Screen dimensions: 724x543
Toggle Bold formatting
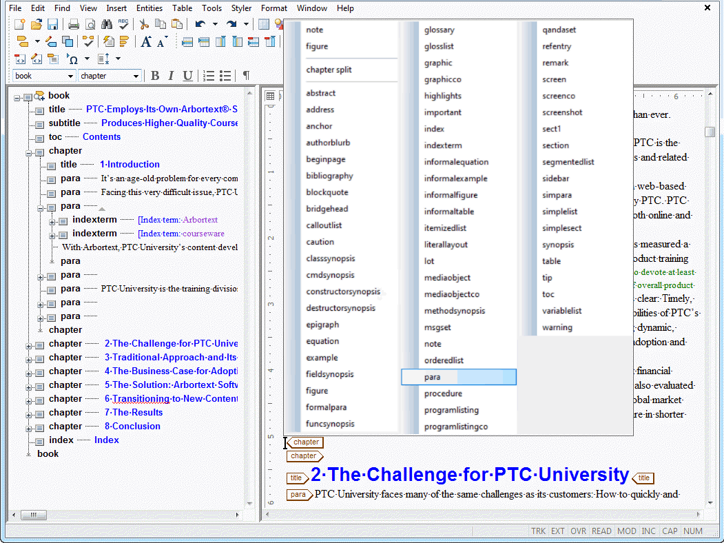pos(155,76)
